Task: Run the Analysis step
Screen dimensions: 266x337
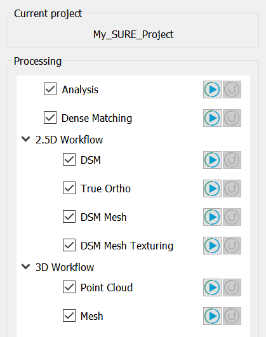Action: click(x=212, y=89)
